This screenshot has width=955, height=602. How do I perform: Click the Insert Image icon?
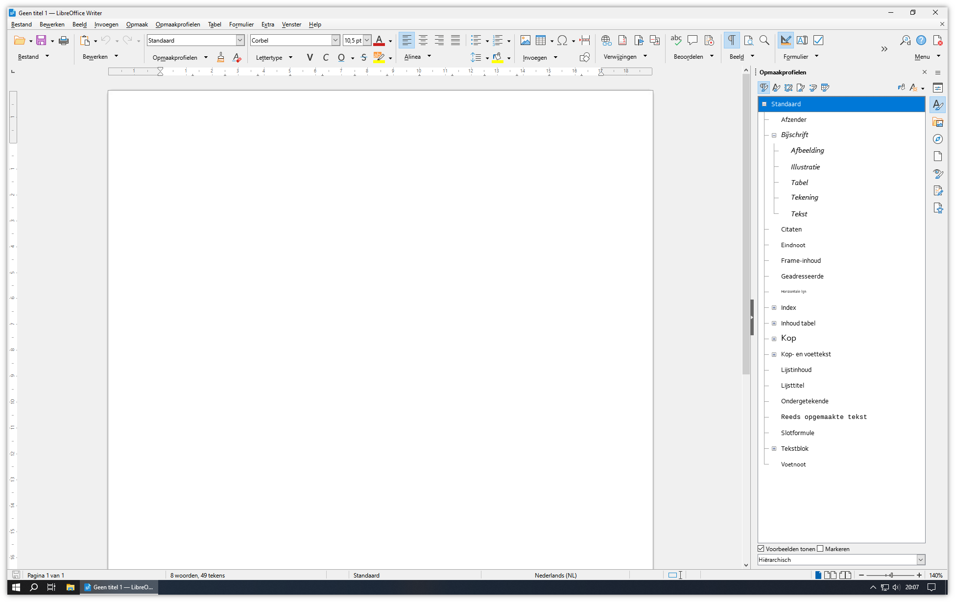[x=525, y=41]
